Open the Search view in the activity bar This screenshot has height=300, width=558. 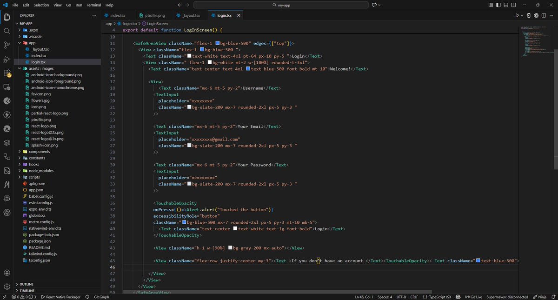[x=7, y=30]
